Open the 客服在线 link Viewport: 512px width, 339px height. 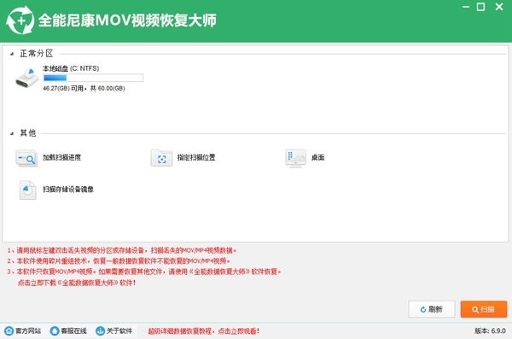73,330
